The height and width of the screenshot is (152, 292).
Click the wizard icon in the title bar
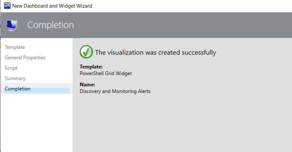tap(7, 6)
